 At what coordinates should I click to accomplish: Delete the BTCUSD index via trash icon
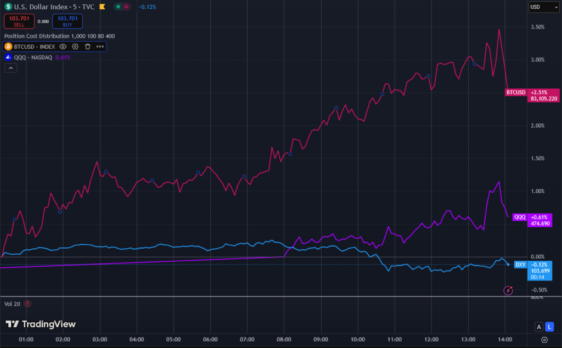pyautogui.click(x=87, y=47)
